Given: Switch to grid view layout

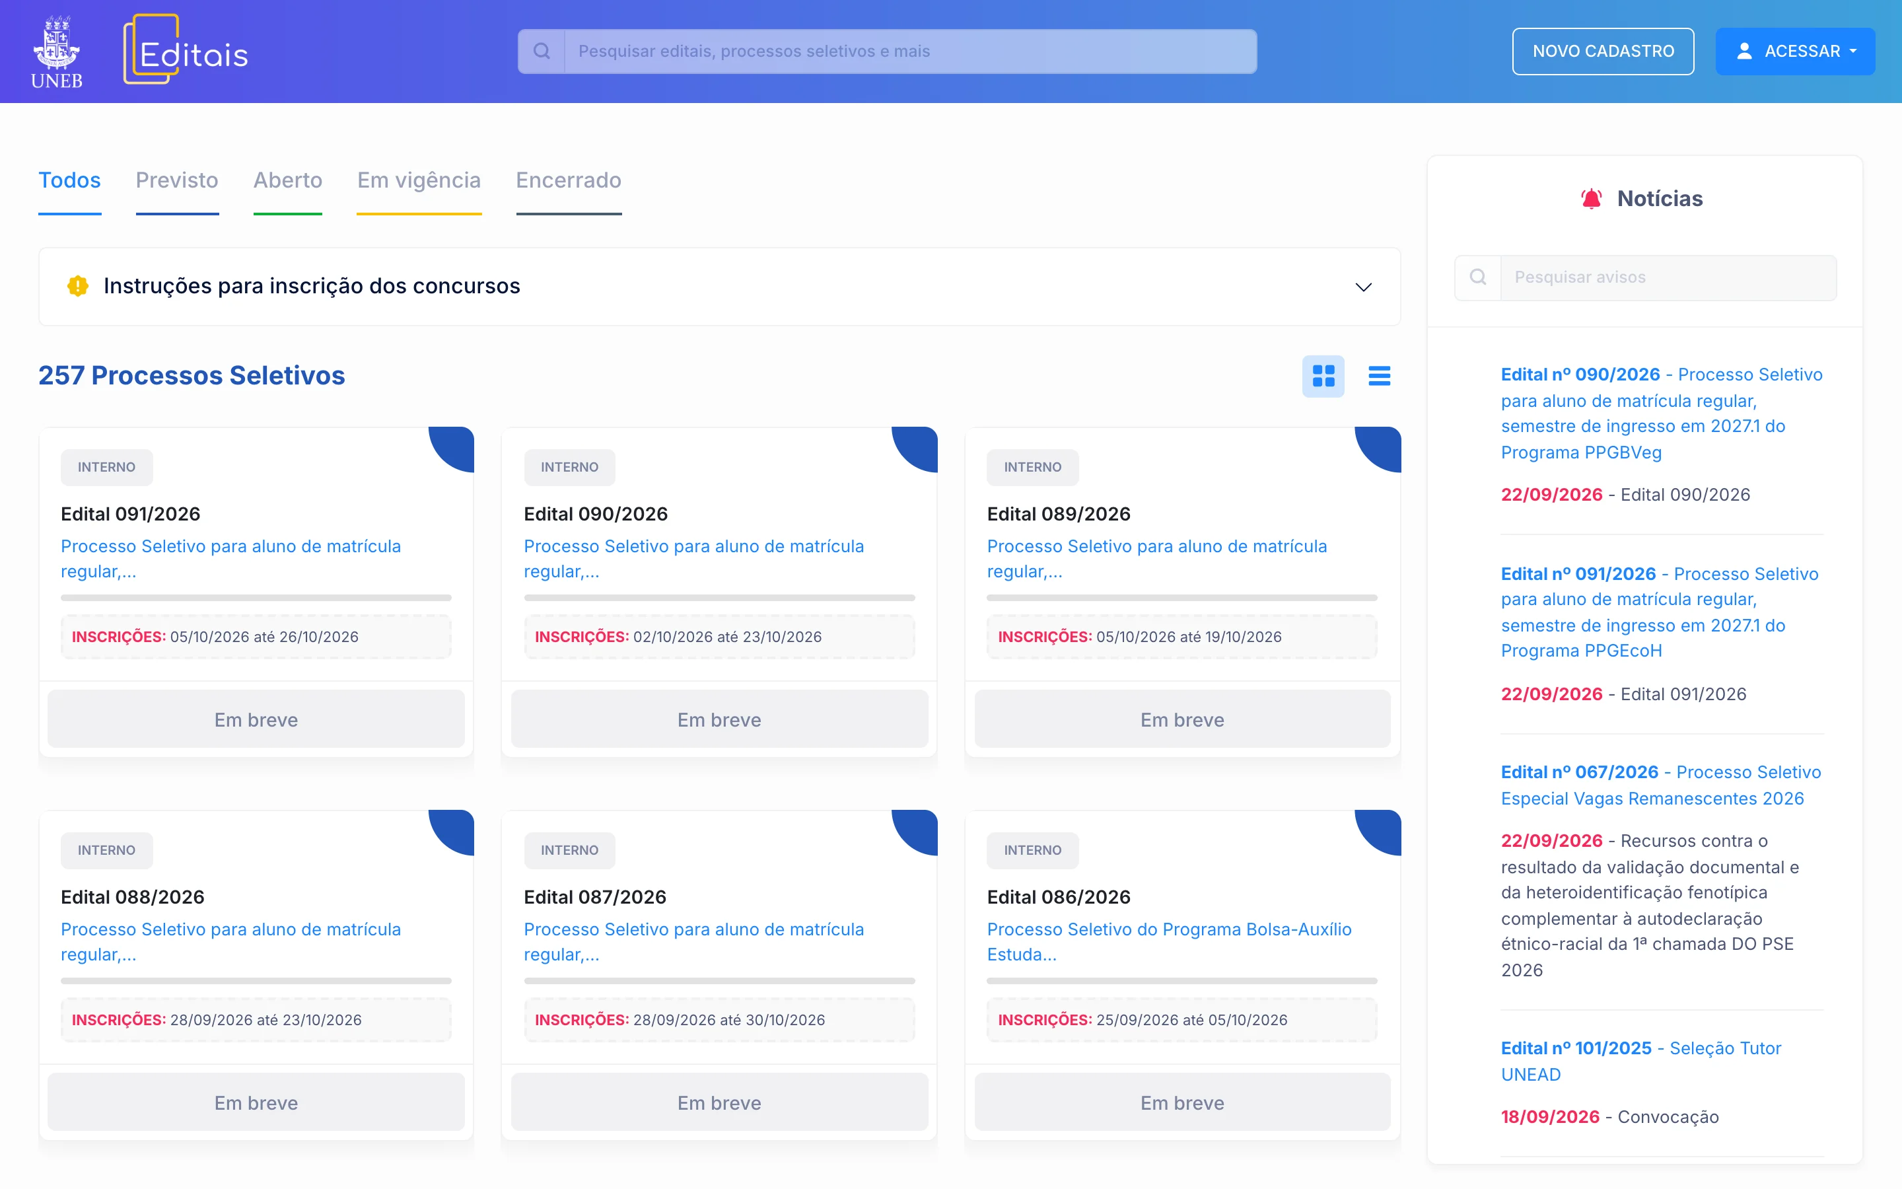Looking at the screenshot, I should coord(1323,376).
